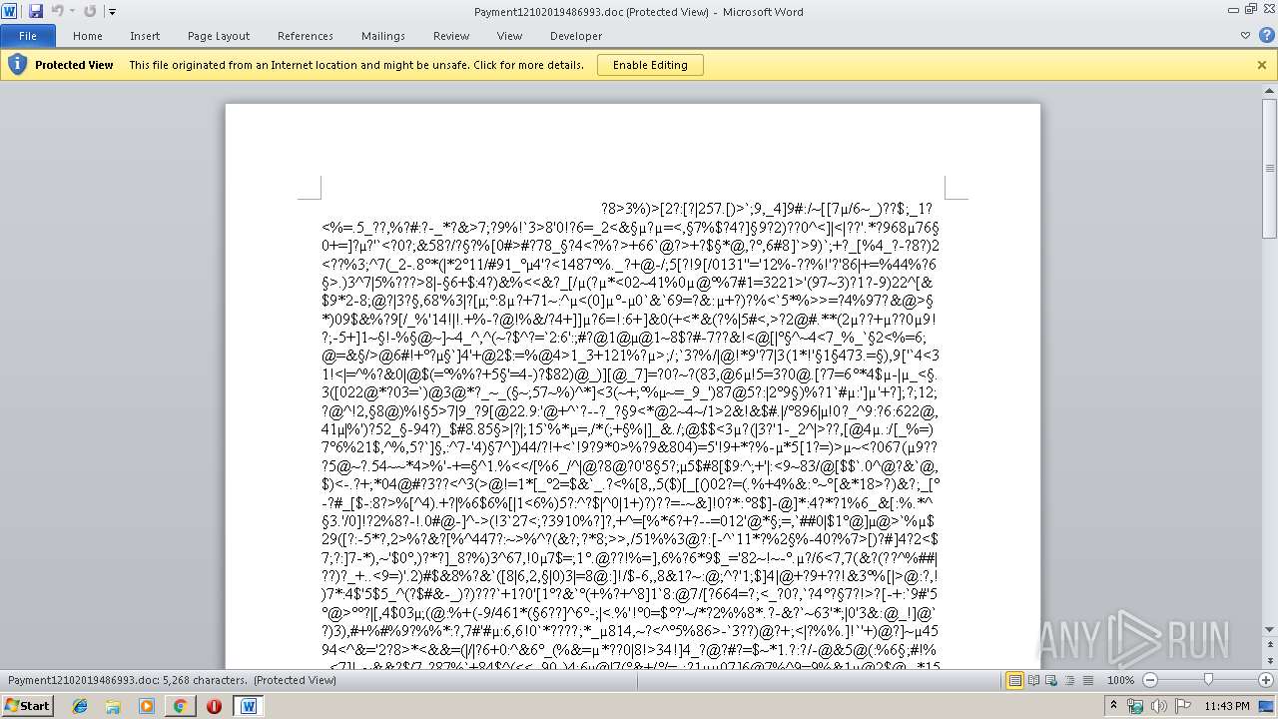Click the Protected View info shield icon
This screenshot has width=1278, height=719.
pyautogui.click(x=17, y=65)
